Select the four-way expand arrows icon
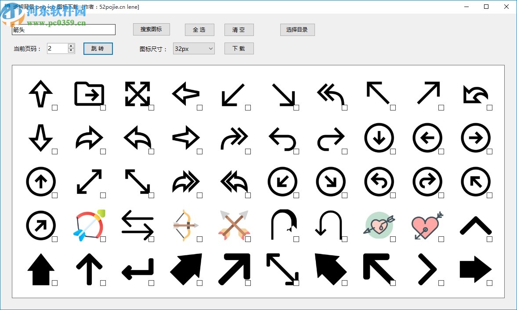This screenshot has height=310, width=517. 137,94
